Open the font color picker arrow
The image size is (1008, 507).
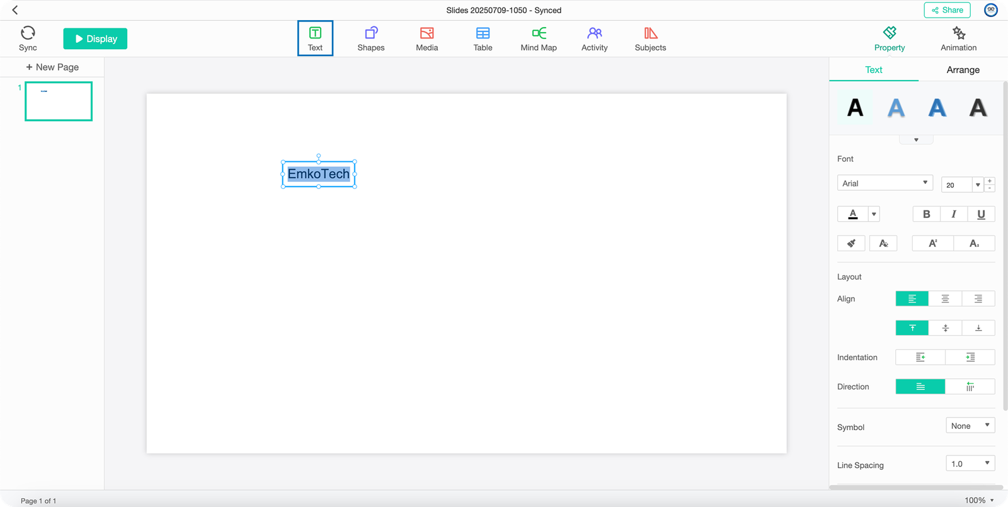pyautogui.click(x=874, y=214)
